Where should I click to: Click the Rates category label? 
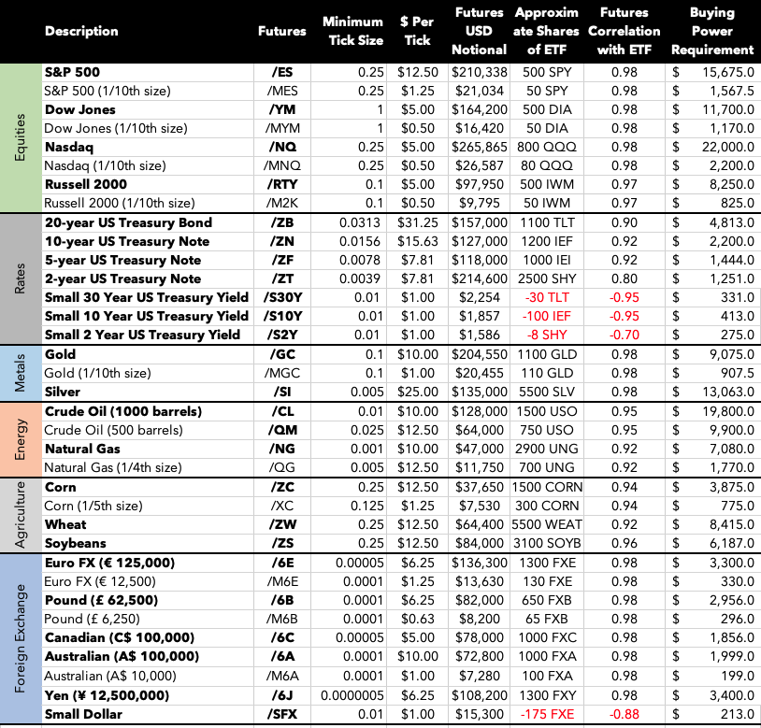[x=20, y=278]
